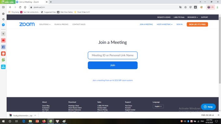Open the YouTube icon in the sidebar
The width and height of the screenshot is (221, 124).
pos(3,40)
